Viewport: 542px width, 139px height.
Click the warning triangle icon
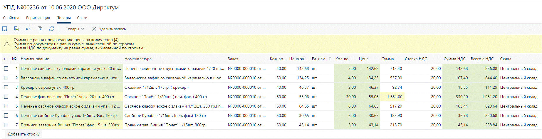click(x=7, y=44)
